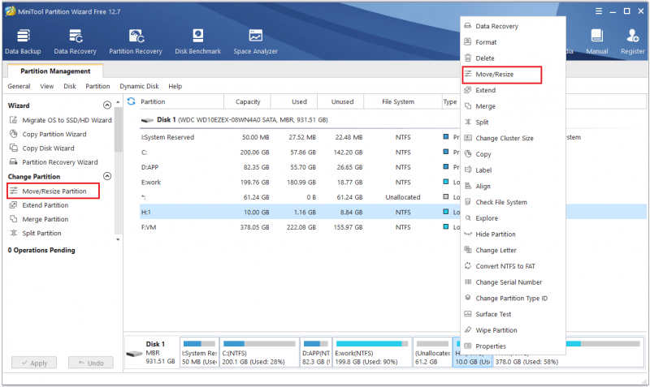The width and height of the screenshot is (650, 387).
Task: Launch Data Recovery from the toolbar
Action: [x=75, y=42]
